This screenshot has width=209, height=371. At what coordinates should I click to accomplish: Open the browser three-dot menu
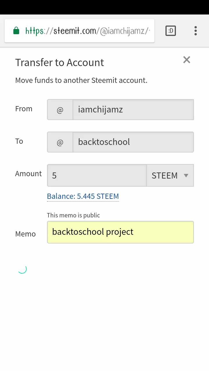click(x=196, y=31)
